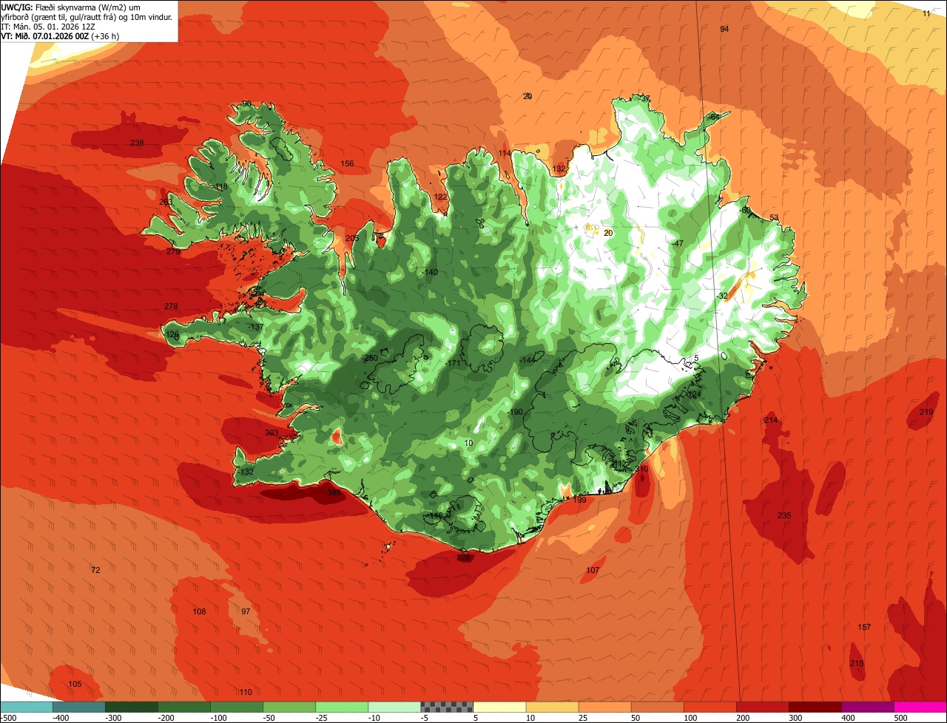Click the title line 'UWC/IG: Flæði skynvarma (W/m2) um'
947x723 pixels.
point(71,7)
